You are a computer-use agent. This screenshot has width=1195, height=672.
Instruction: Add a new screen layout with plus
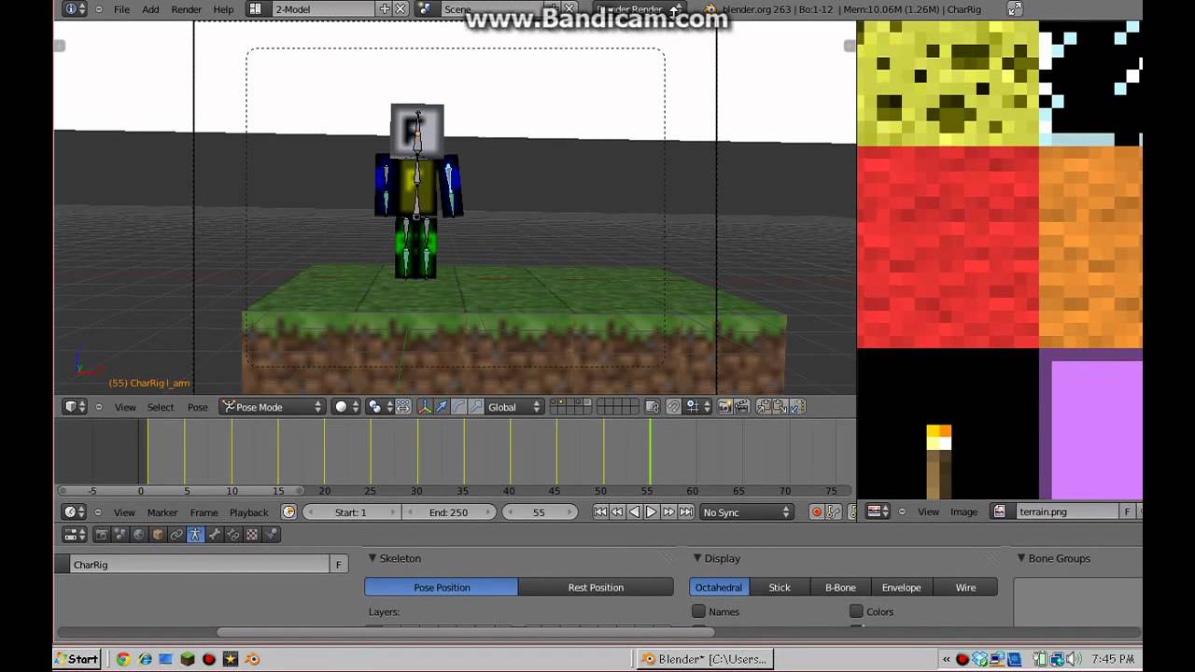pyautogui.click(x=384, y=9)
